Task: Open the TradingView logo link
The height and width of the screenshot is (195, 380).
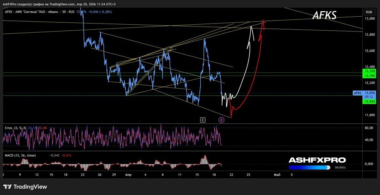Action: pyautogui.click(x=25, y=187)
